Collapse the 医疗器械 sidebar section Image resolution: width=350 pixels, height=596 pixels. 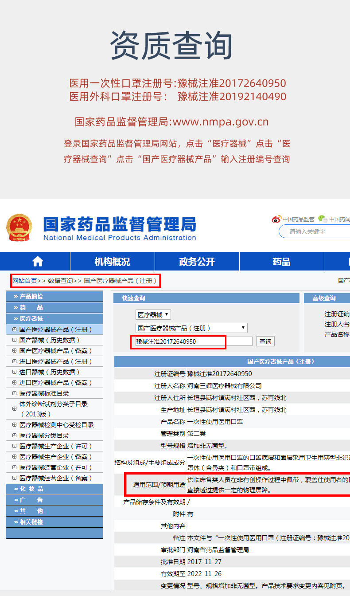[x=54, y=318]
